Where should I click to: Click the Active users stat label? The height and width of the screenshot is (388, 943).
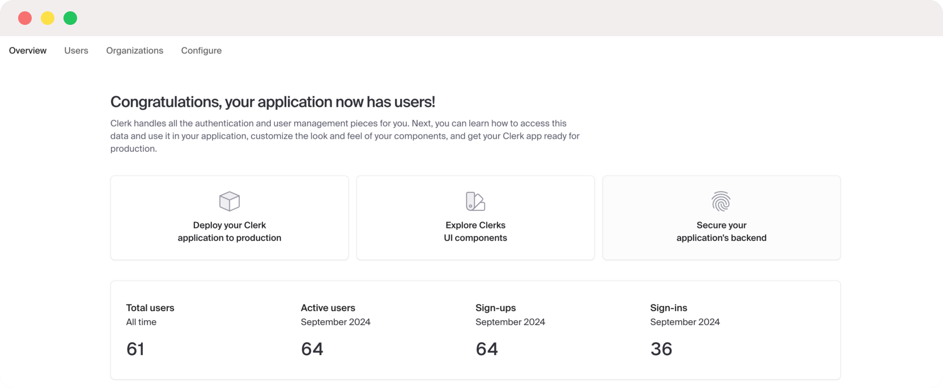(328, 308)
